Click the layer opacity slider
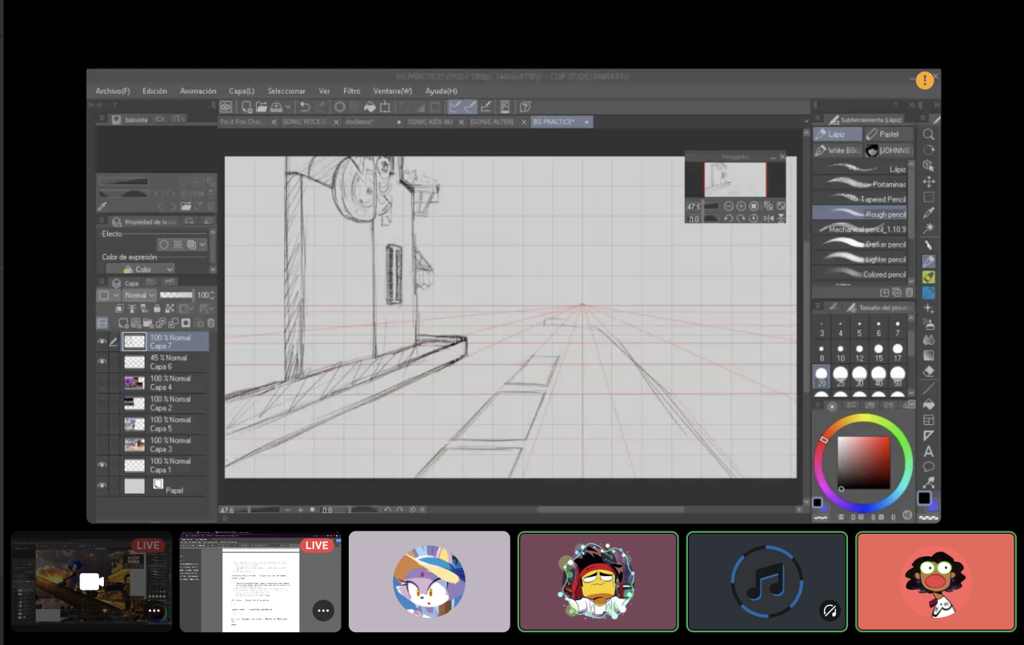The height and width of the screenshot is (645, 1024). (x=176, y=295)
